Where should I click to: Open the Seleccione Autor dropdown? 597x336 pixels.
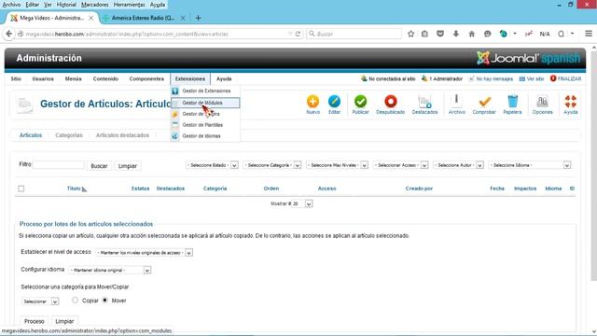458,165
